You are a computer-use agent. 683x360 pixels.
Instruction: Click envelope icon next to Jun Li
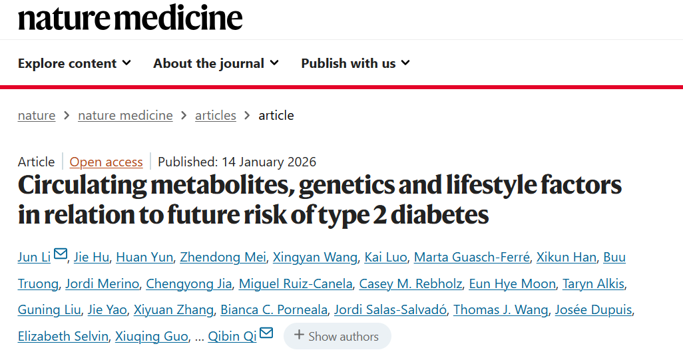coord(61,254)
